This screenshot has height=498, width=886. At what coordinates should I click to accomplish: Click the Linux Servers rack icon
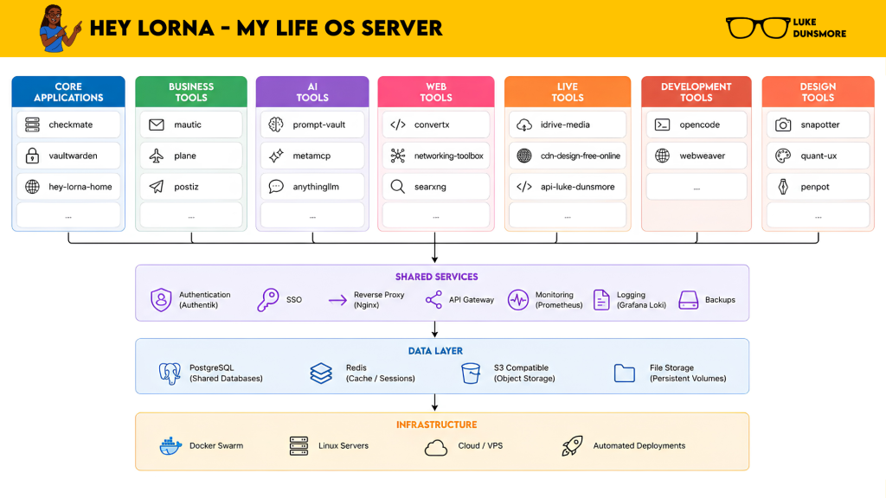(299, 446)
